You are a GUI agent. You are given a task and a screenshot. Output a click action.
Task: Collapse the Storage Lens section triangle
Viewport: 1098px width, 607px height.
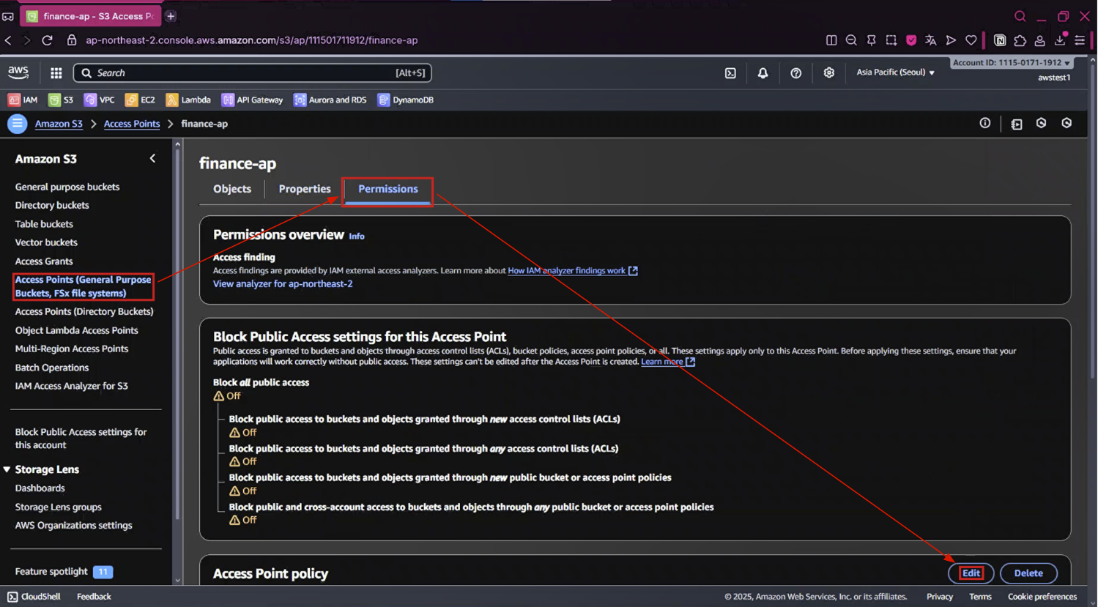tap(7, 469)
